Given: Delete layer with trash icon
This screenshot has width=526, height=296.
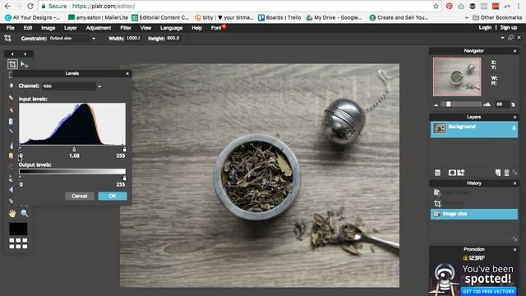Looking at the screenshot, I should click(x=506, y=173).
